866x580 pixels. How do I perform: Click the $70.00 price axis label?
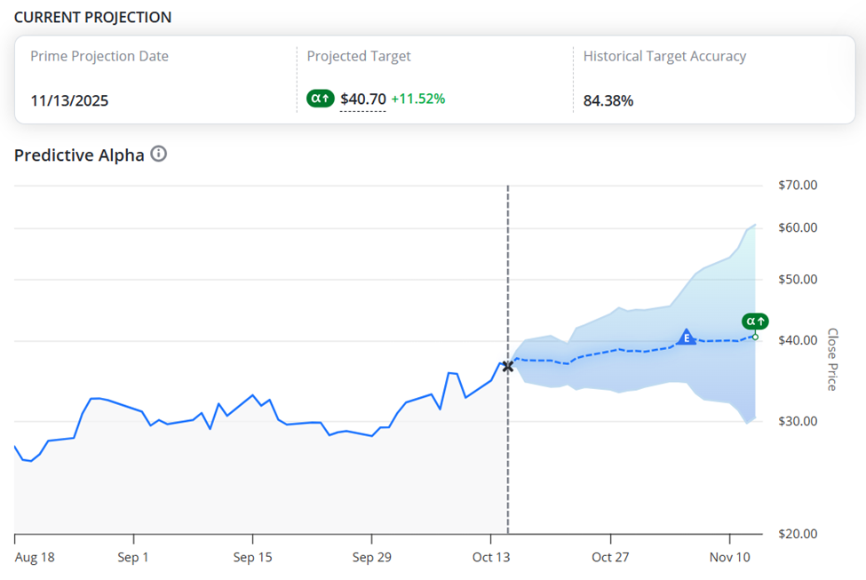tap(797, 185)
